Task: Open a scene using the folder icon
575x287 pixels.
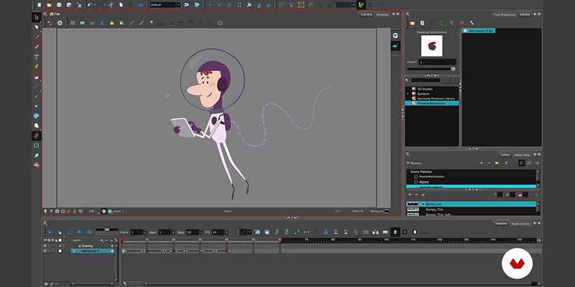Action: (49, 5)
